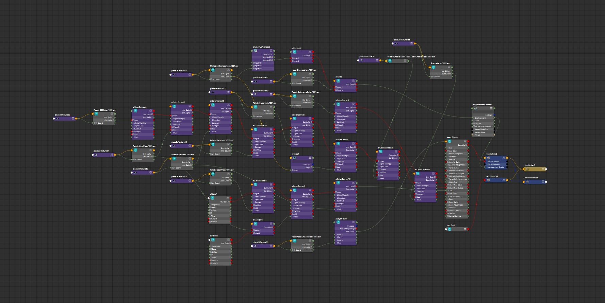Click the output port of renderPartition node
This screenshot has width=605, height=303.
[546, 182]
